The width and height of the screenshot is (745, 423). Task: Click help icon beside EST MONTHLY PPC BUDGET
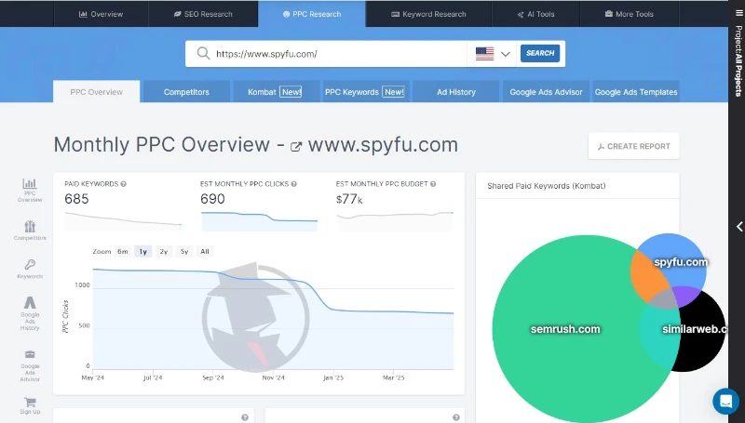pos(433,184)
